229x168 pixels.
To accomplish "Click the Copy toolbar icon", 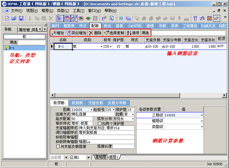I will coord(37,18).
